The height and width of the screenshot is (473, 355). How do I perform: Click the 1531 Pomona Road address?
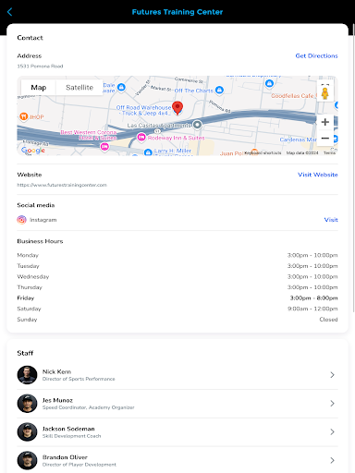40,67
